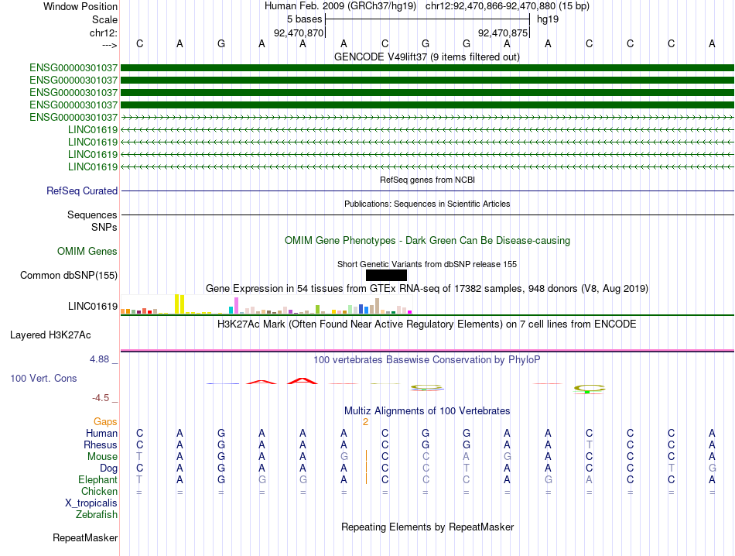Viewport: 735px width, 556px height.
Task: Click the ENSG00000301037 intron line with rightward arrows
Action: [427, 117]
